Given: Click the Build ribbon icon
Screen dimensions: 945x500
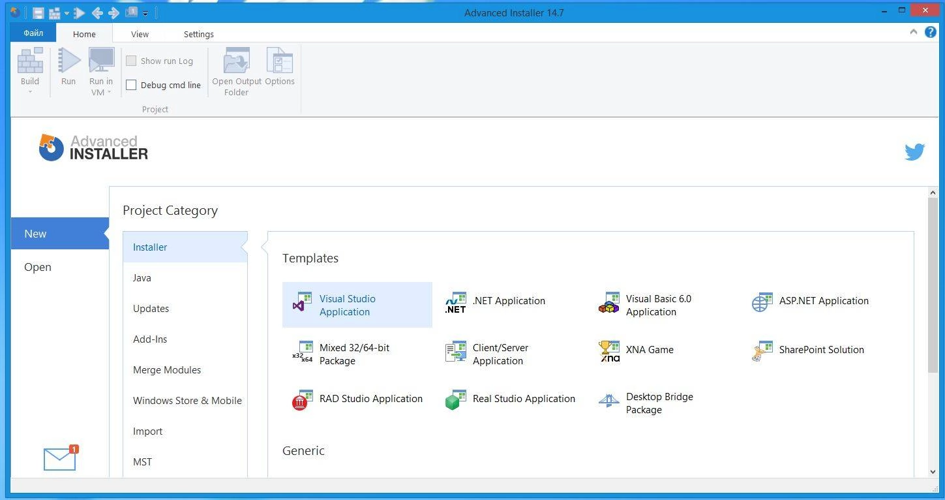Looking at the screenshot, I should 30,61.
